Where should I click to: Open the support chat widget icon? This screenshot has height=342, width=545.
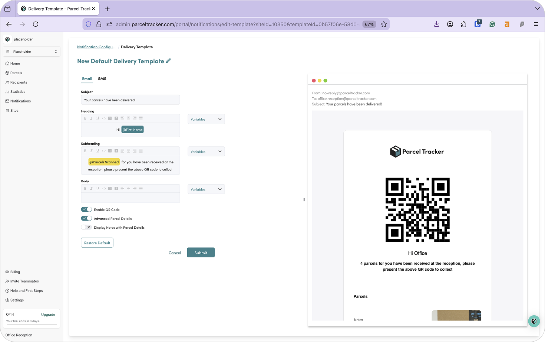pos(534,321)
